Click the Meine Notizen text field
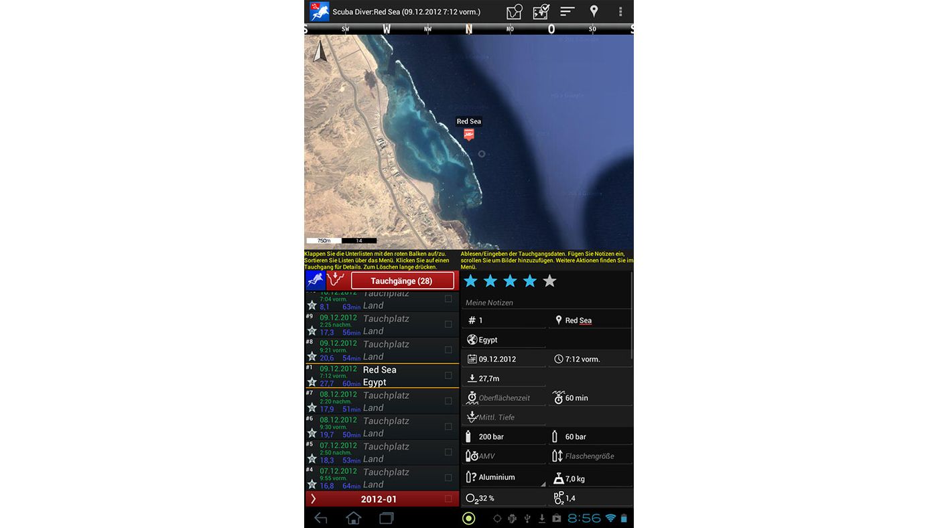938x528 pixels. tap(546, 303)
